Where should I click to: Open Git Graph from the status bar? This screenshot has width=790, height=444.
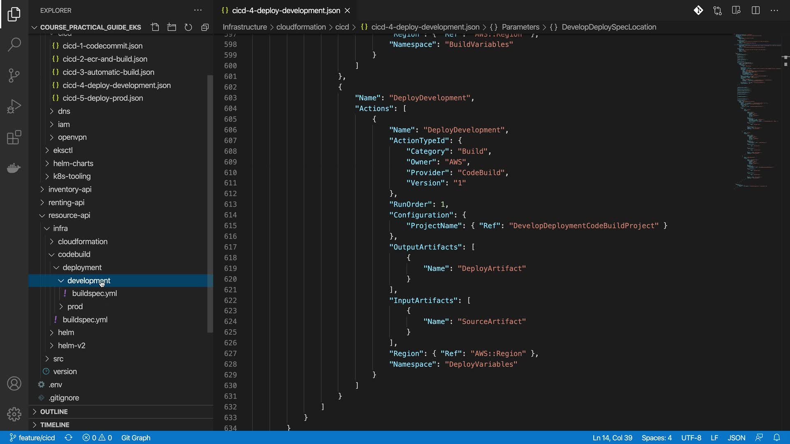pyautogui.click(x=135, y=438)
